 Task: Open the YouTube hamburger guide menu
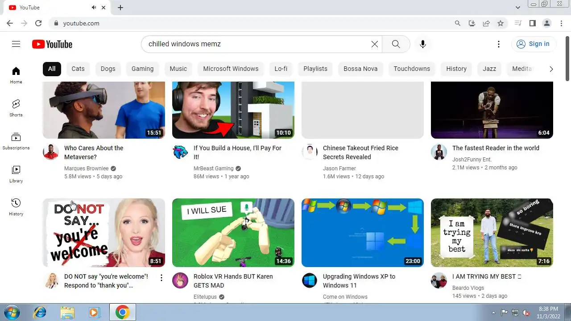click(16, 44)
